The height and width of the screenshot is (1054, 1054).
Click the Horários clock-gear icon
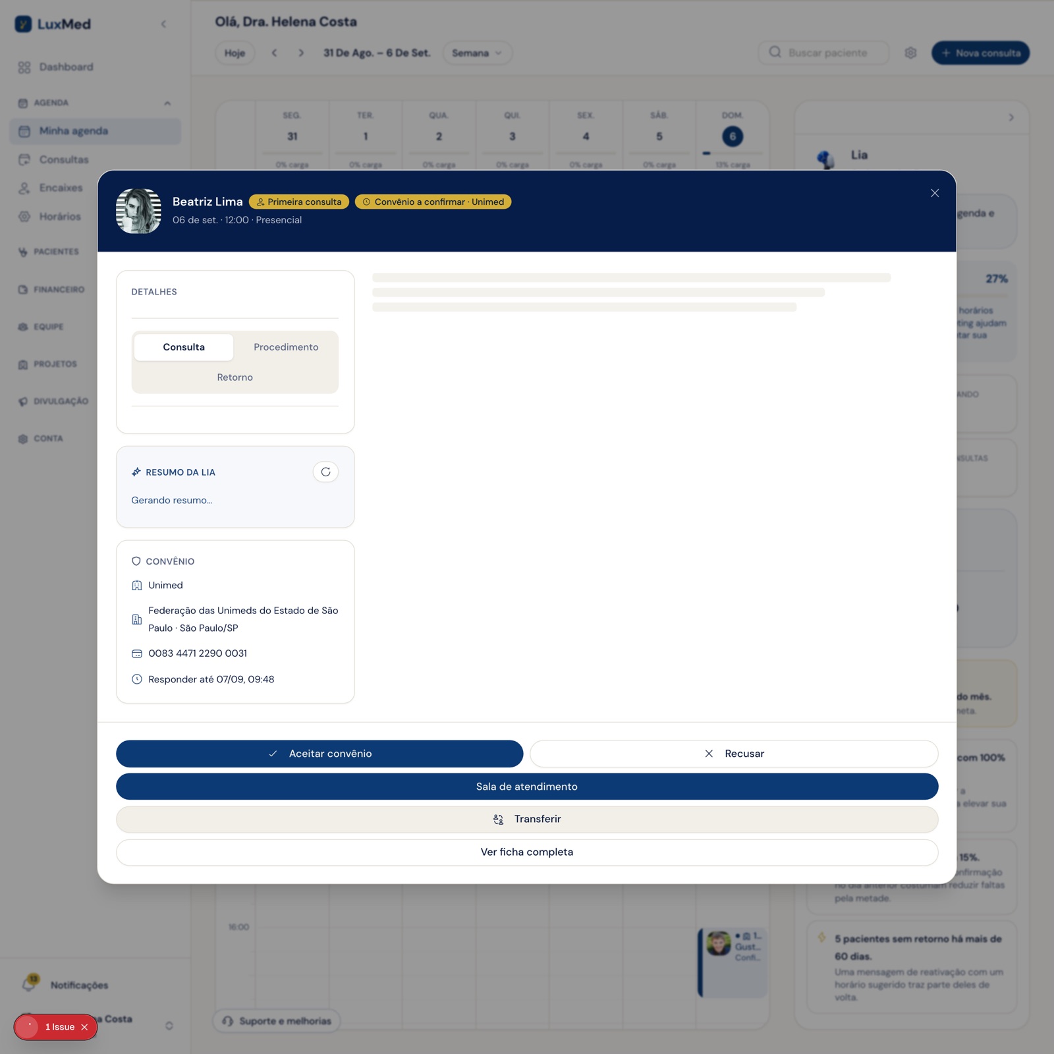[x=24, y=216]
